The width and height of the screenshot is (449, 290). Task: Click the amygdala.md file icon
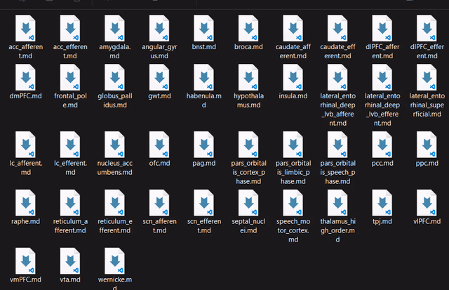click(115, 28)
